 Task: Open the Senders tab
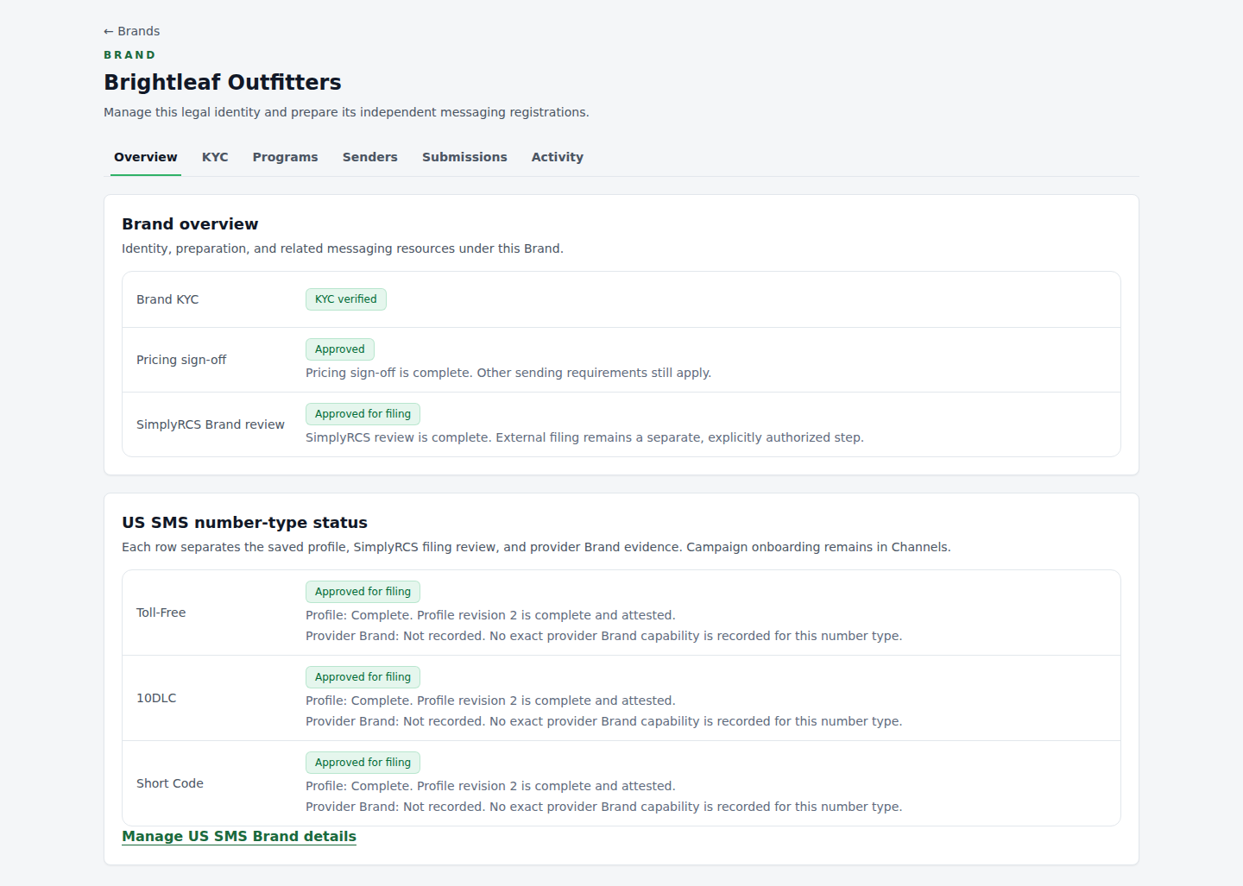pyautogui.click(x=369, y=157)
